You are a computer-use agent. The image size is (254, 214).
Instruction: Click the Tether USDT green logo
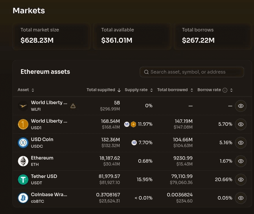click(23, 180)
